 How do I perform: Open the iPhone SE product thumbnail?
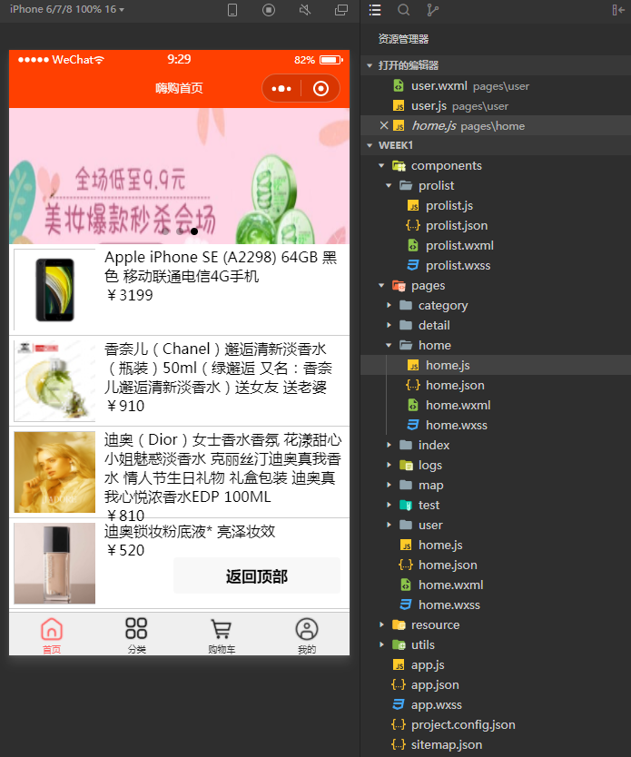[x=54, y=290]
